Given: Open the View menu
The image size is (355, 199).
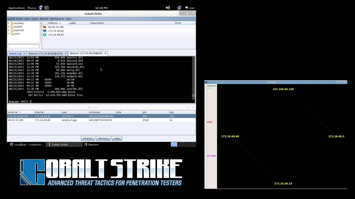Looking at the screenshot, I should pyautogui.click(x=27, y=19).
